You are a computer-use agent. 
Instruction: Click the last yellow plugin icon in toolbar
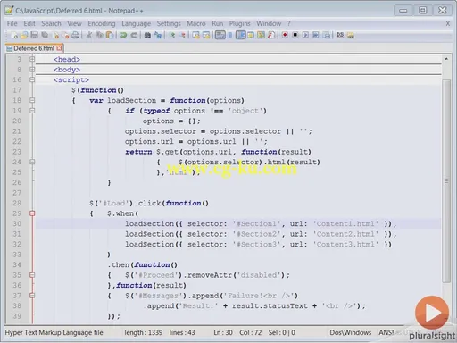[351, 35]
